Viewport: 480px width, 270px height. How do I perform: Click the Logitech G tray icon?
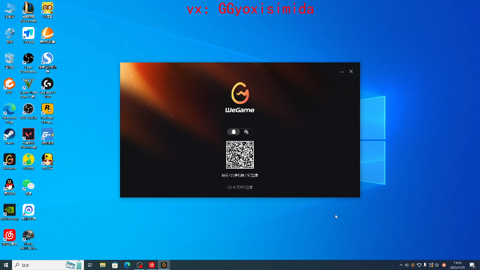(x=413, y=265)
